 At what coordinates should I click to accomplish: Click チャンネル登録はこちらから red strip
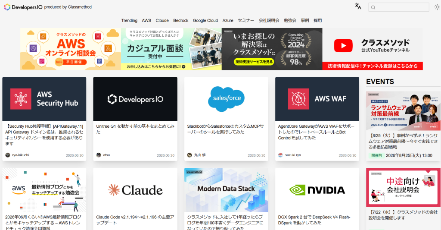coord(373,66)
